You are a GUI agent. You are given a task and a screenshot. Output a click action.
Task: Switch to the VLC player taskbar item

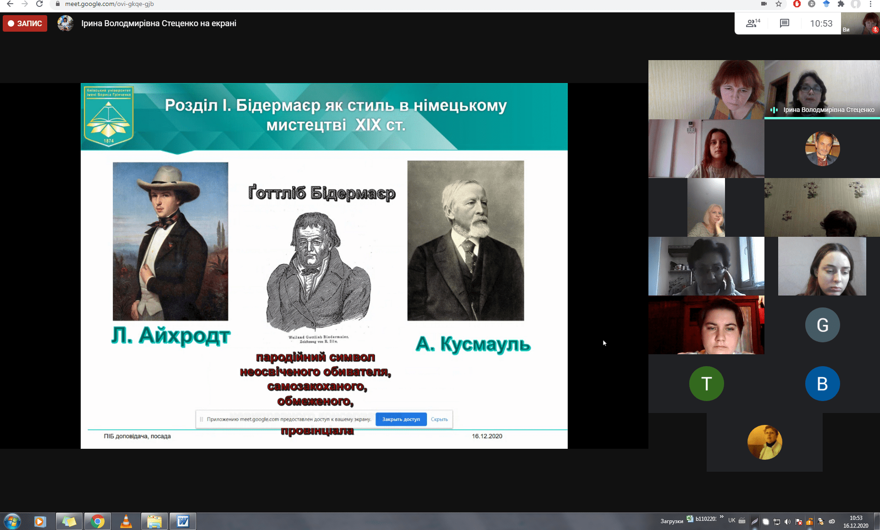click(x=126, y=521)
